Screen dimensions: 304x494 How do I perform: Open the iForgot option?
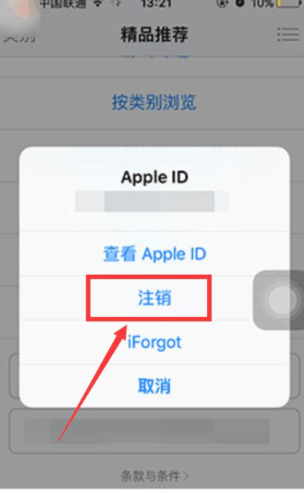click(155, 343)
